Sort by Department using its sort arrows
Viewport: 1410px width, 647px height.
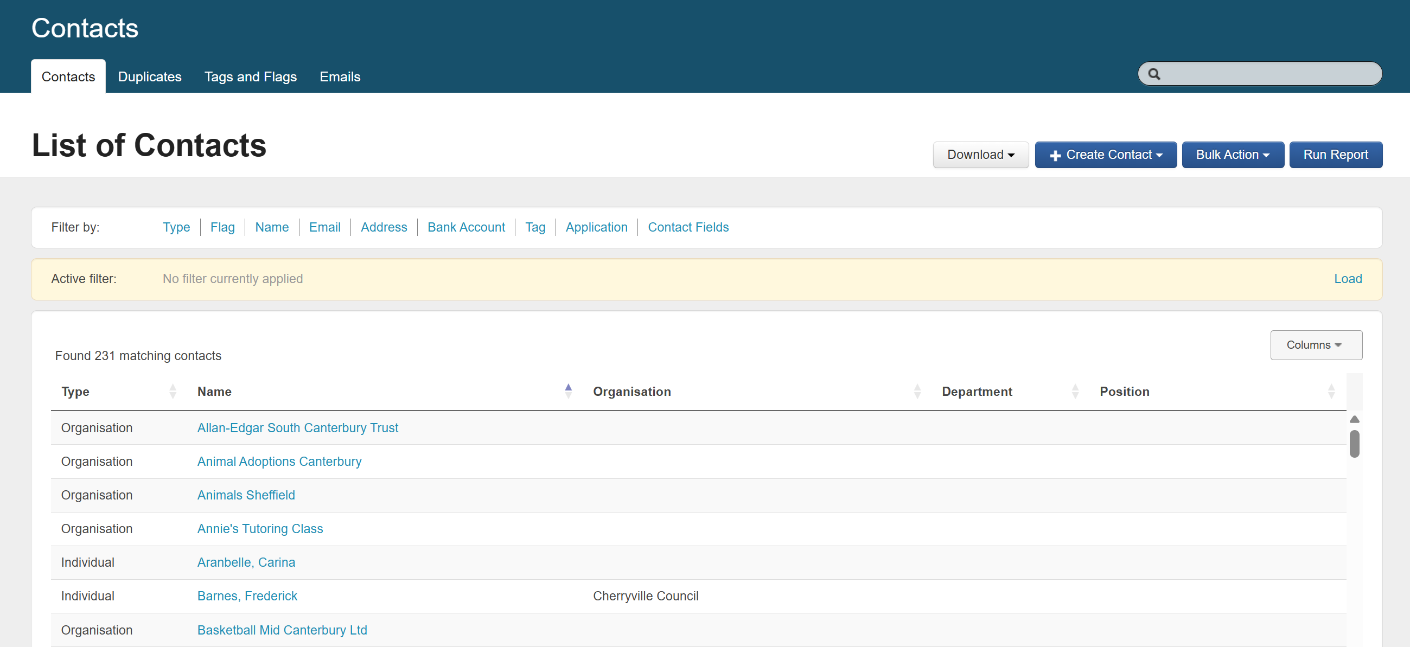(x=1075, y=392)
